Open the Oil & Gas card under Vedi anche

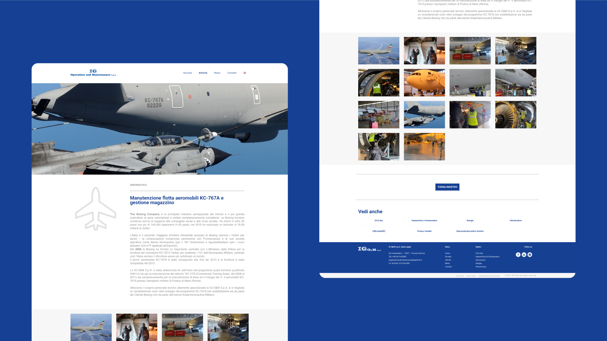tap(379, 221)
